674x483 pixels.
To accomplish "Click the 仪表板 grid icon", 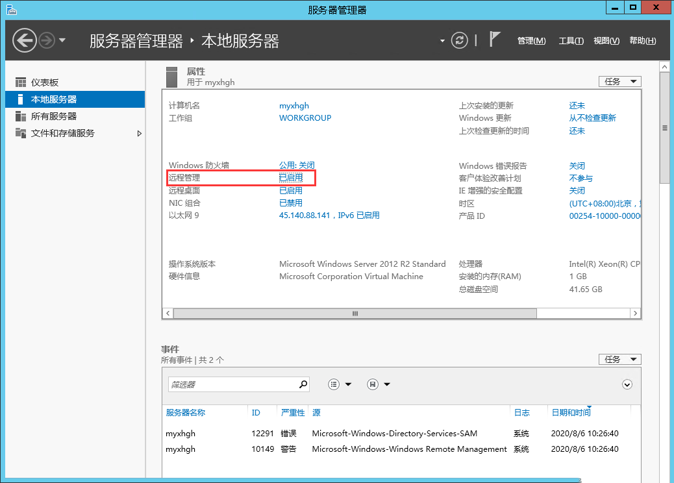I will [21, 82].
